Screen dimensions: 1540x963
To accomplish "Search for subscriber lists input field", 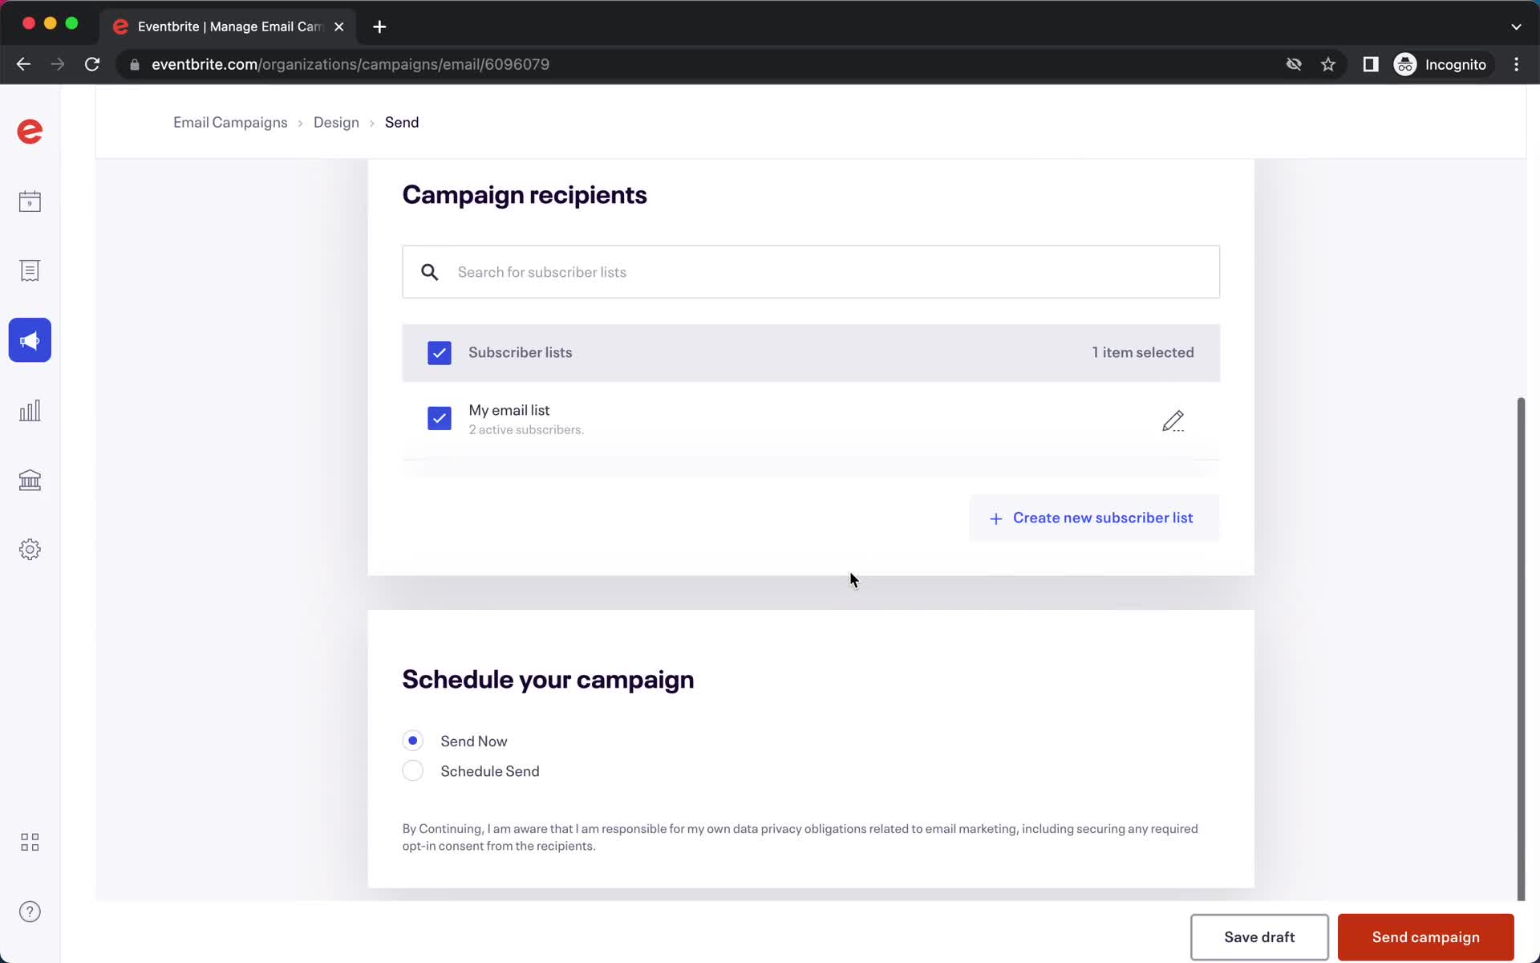I will click(x=810, y=272).
